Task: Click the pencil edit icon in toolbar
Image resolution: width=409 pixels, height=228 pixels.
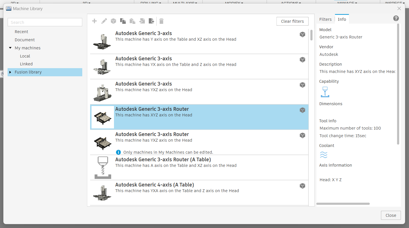Action: tap(104, 21)
